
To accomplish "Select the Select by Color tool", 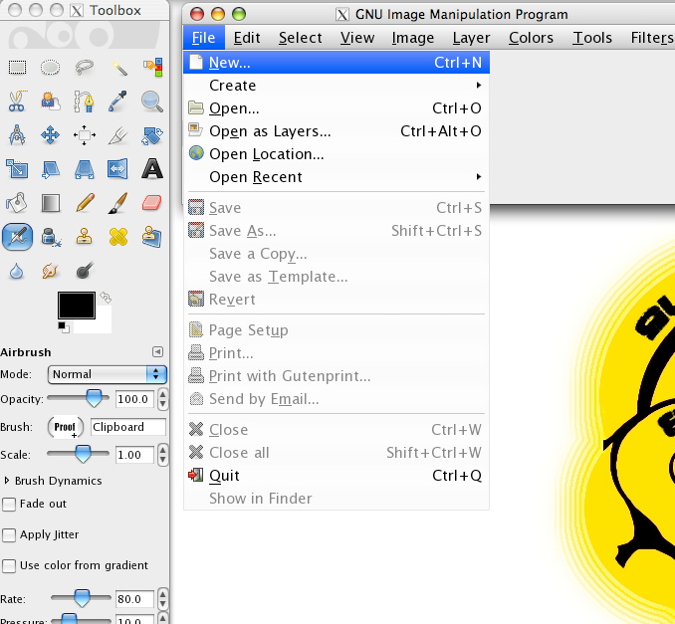I will pos(152,68).
